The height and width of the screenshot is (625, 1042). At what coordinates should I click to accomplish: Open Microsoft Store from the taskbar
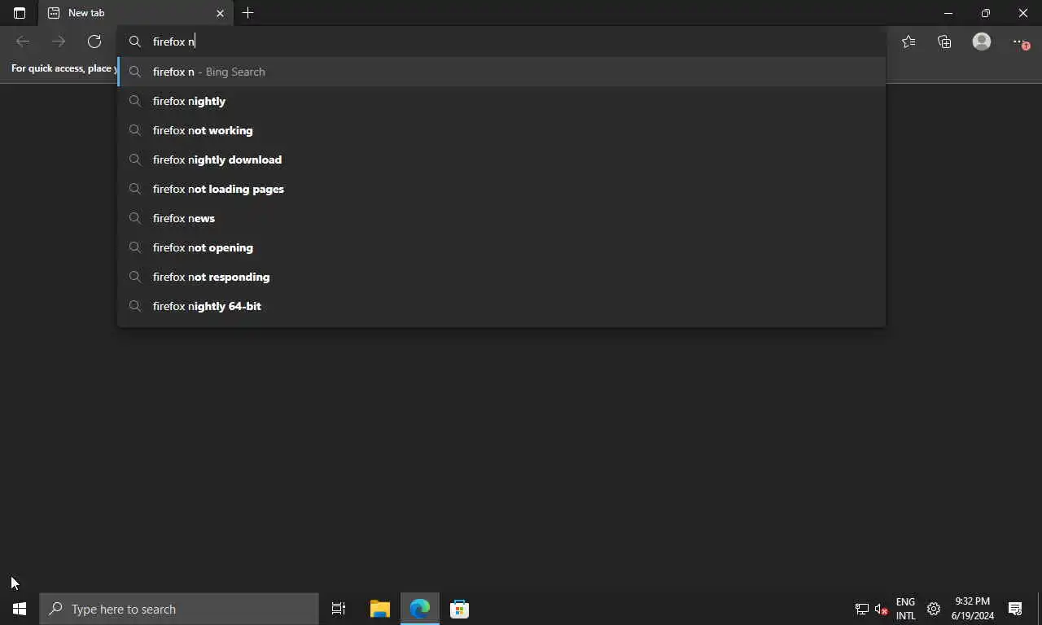459,609
